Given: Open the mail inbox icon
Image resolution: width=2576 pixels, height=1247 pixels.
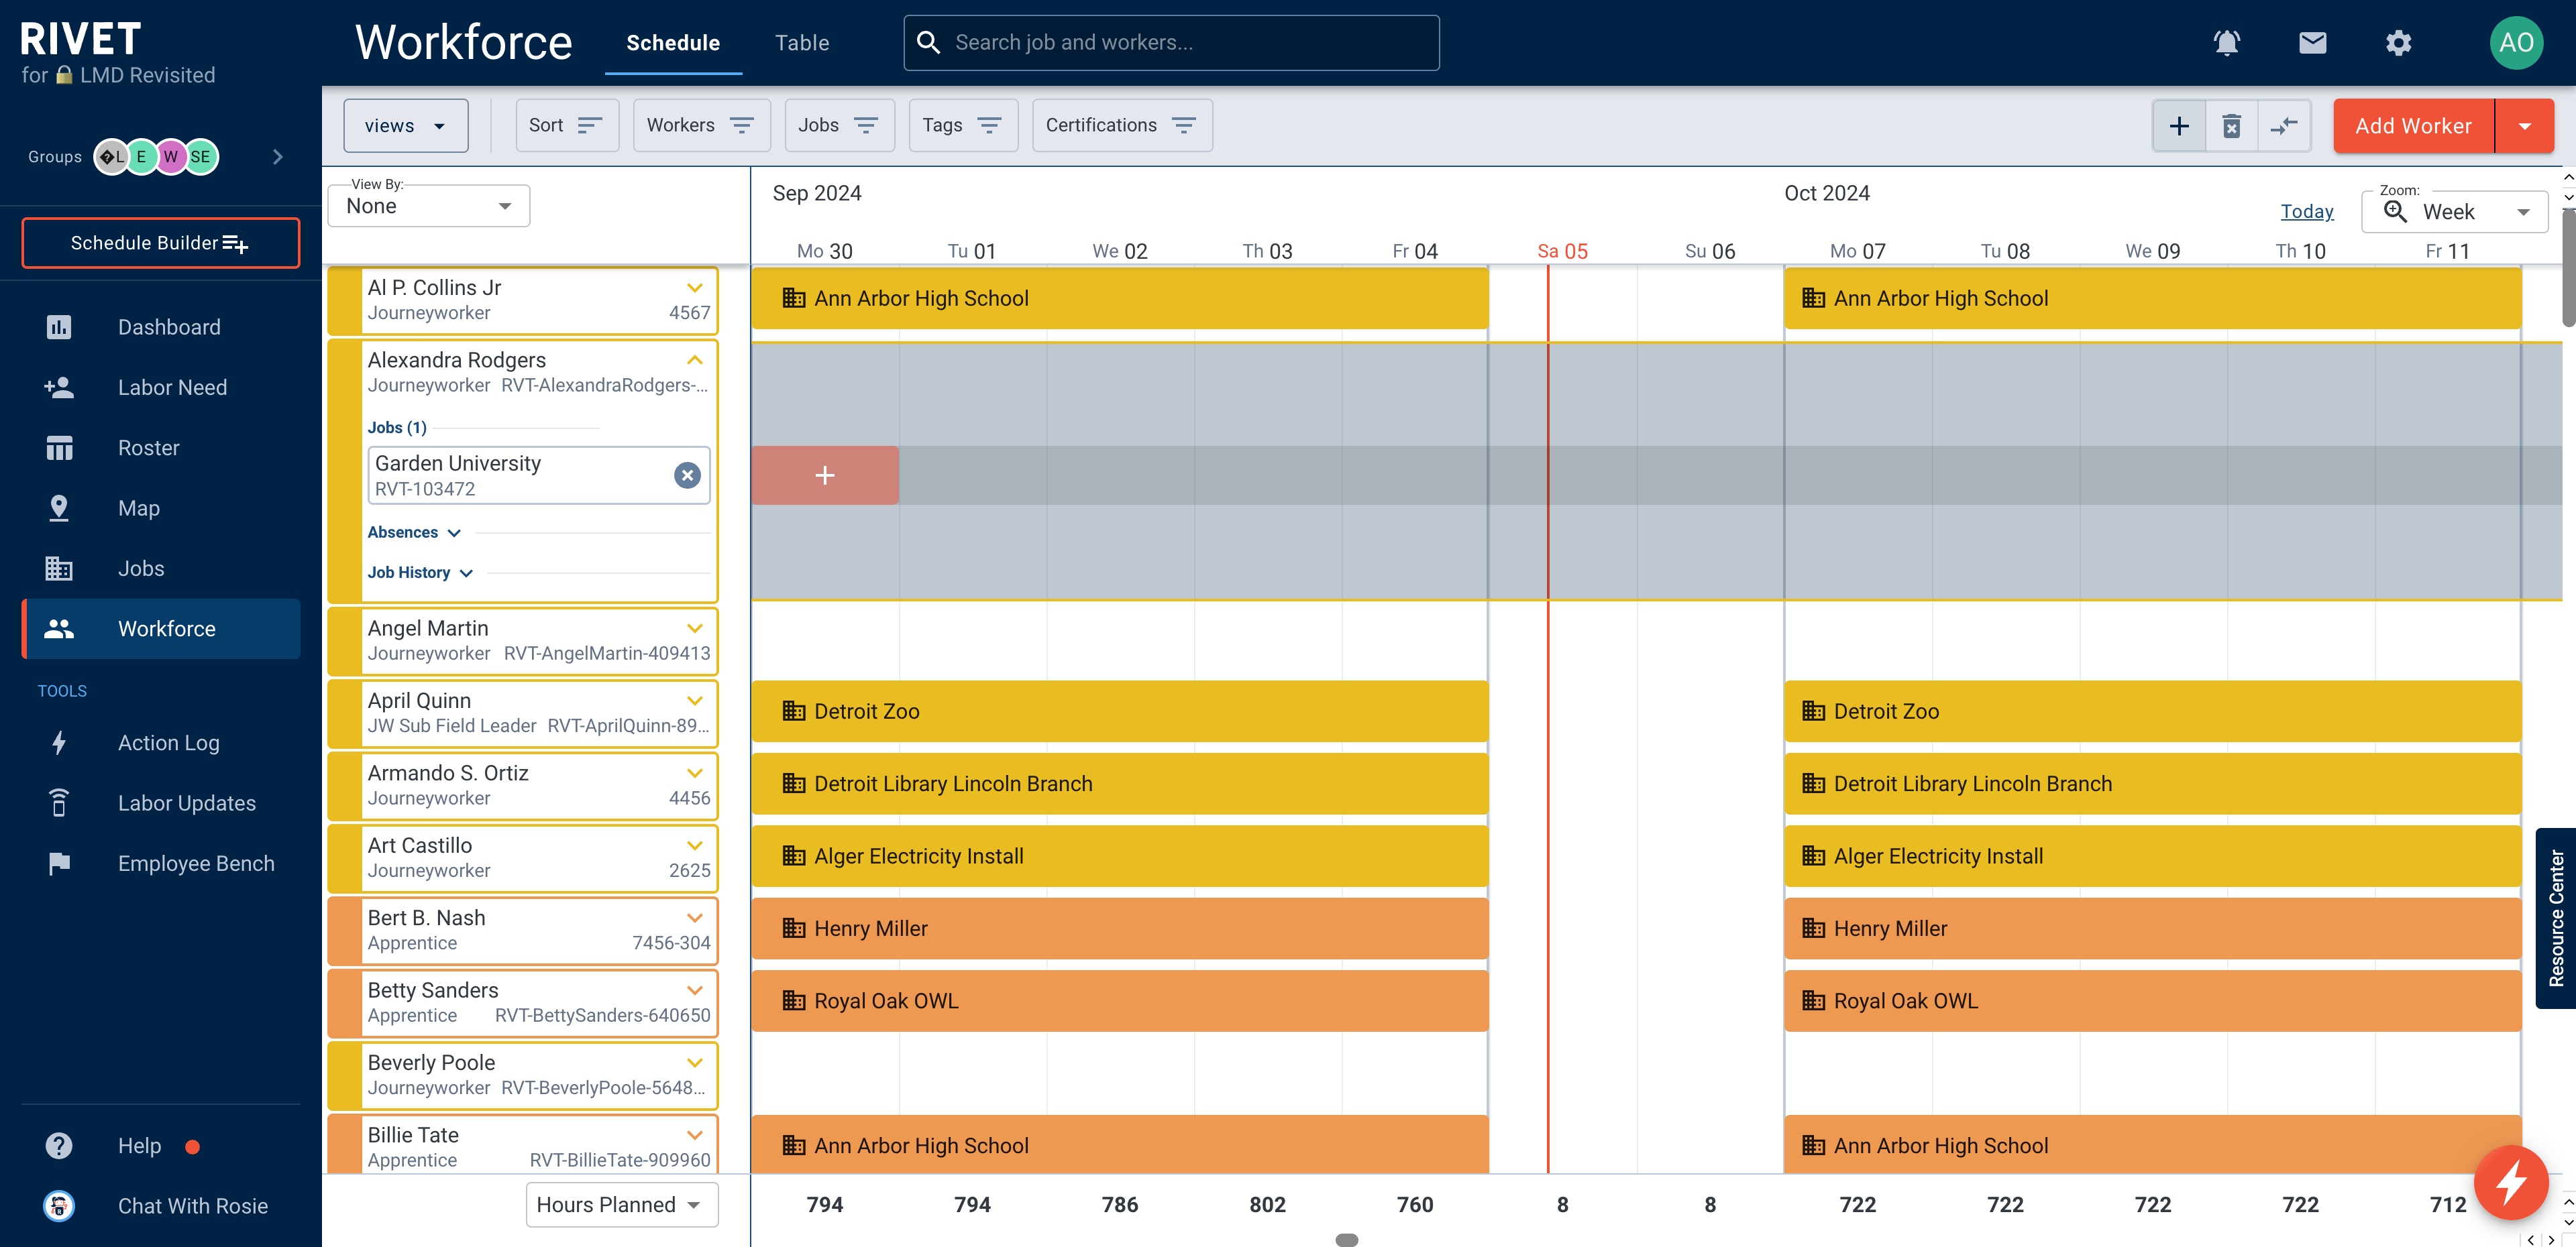Looking at the screenshot, I should coord(2312,43).
